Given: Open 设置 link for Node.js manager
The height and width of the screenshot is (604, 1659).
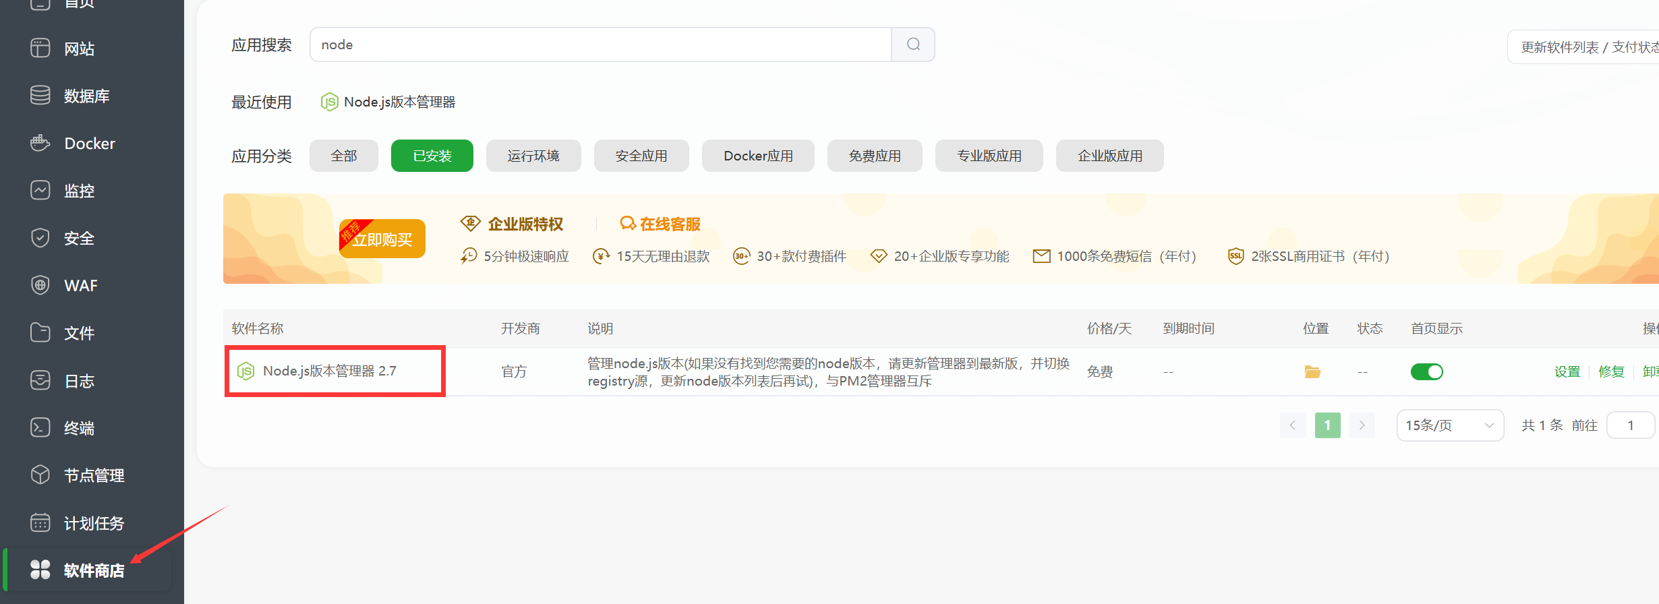Looking at the screenshot, I should click(x=1567, y=371).
